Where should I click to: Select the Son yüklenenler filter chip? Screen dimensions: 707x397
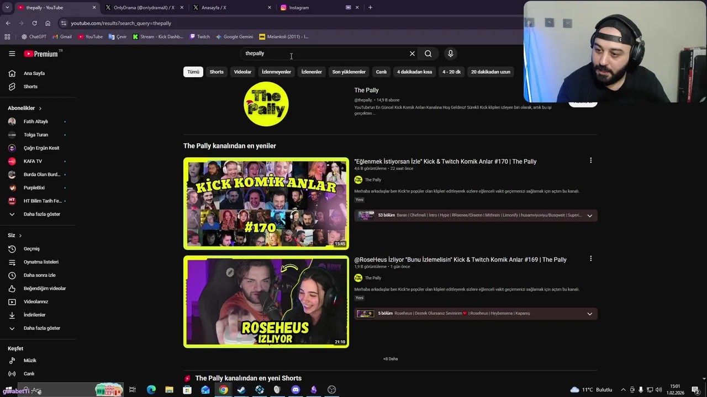(x=349, y=72)
